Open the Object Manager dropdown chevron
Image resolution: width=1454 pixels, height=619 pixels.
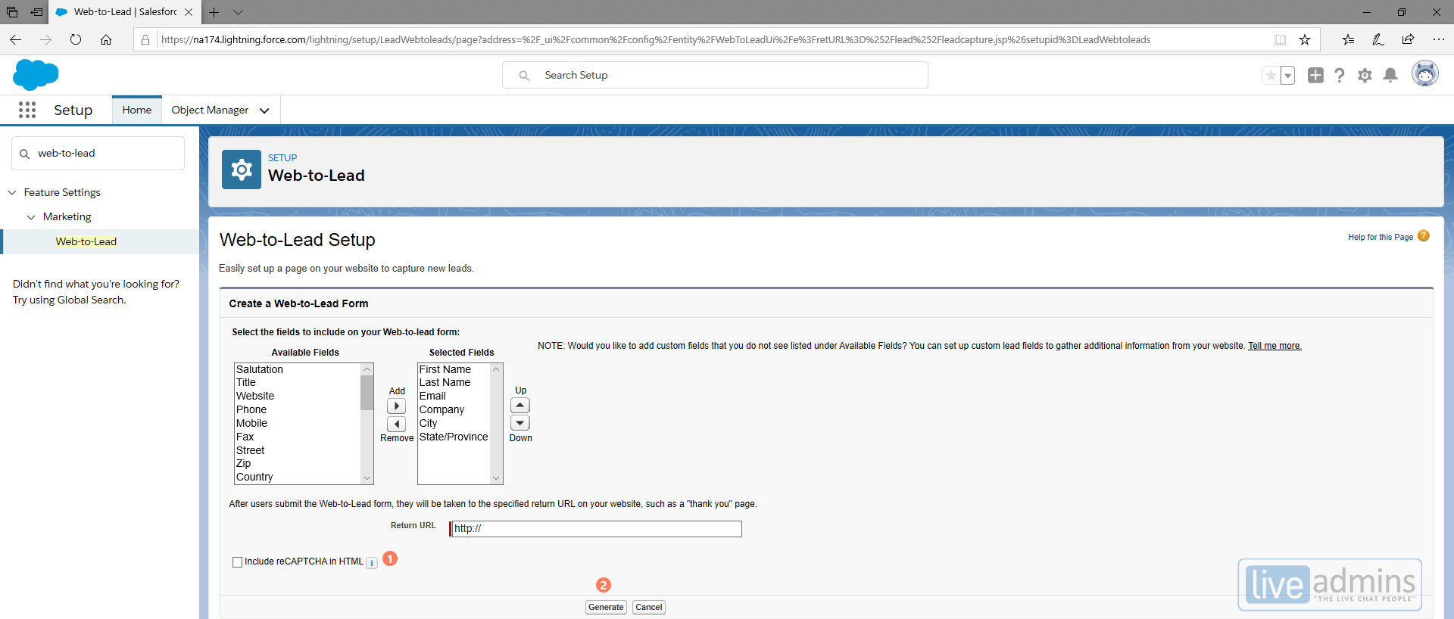click(x=264, y=110)
